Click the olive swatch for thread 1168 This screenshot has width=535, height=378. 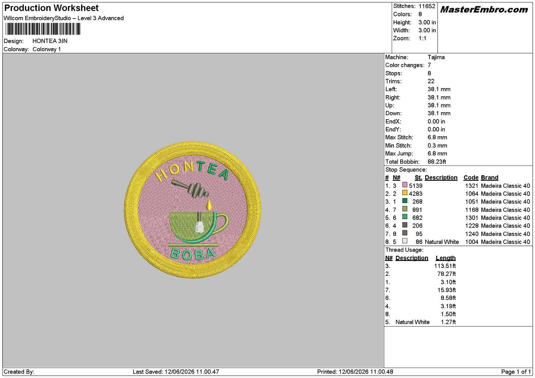point(405,209)
